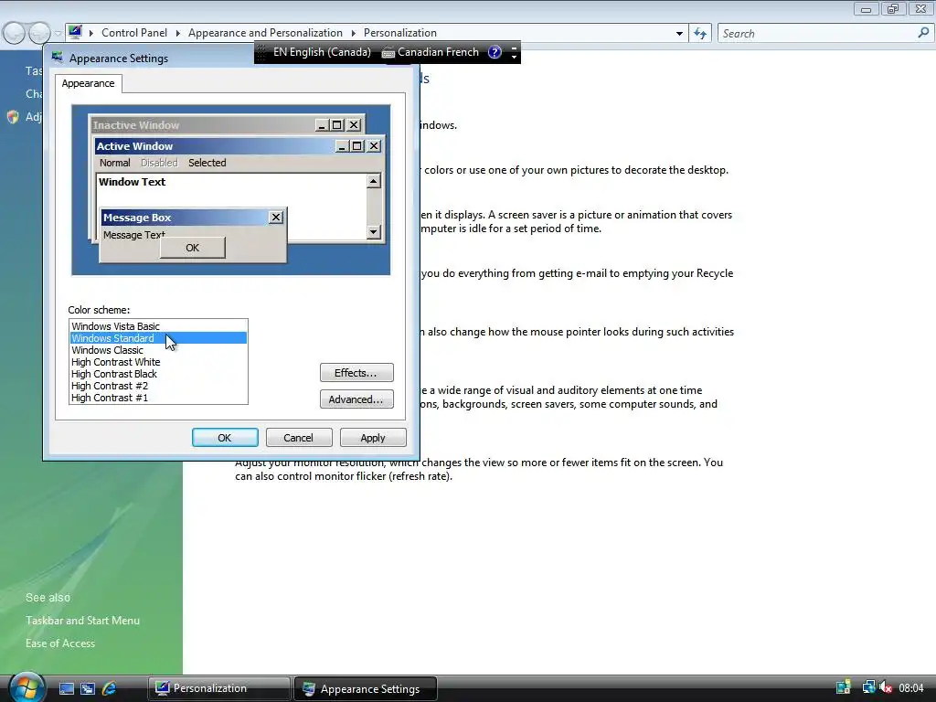Click the search magnifier icon
The width and height of the screenshot is (936, 702).
[923, 33]
